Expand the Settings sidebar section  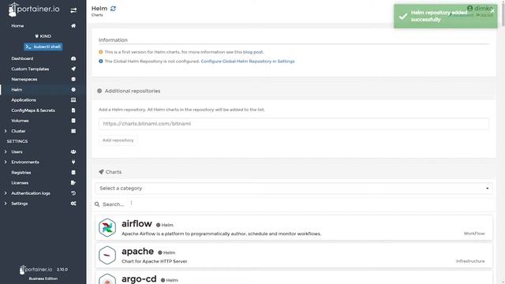pyautogui.click(x=6, y=204)
